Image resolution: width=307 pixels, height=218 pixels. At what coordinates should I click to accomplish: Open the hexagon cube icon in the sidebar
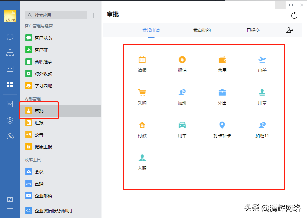tap(10, 120)
